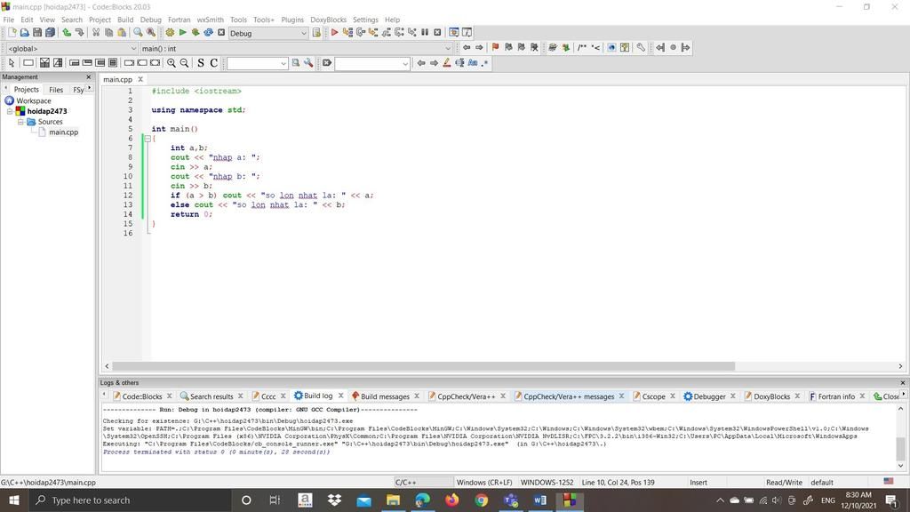
Task: Click the New file icon
Action: tap(12, 33)
